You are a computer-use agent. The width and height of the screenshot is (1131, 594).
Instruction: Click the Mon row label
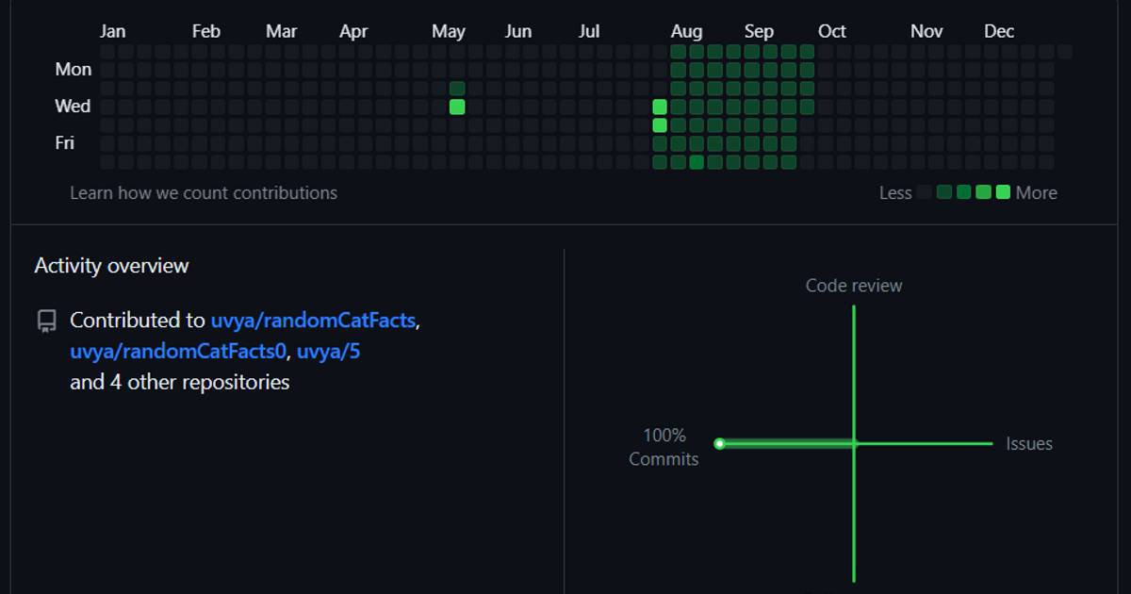coord(74,70)
